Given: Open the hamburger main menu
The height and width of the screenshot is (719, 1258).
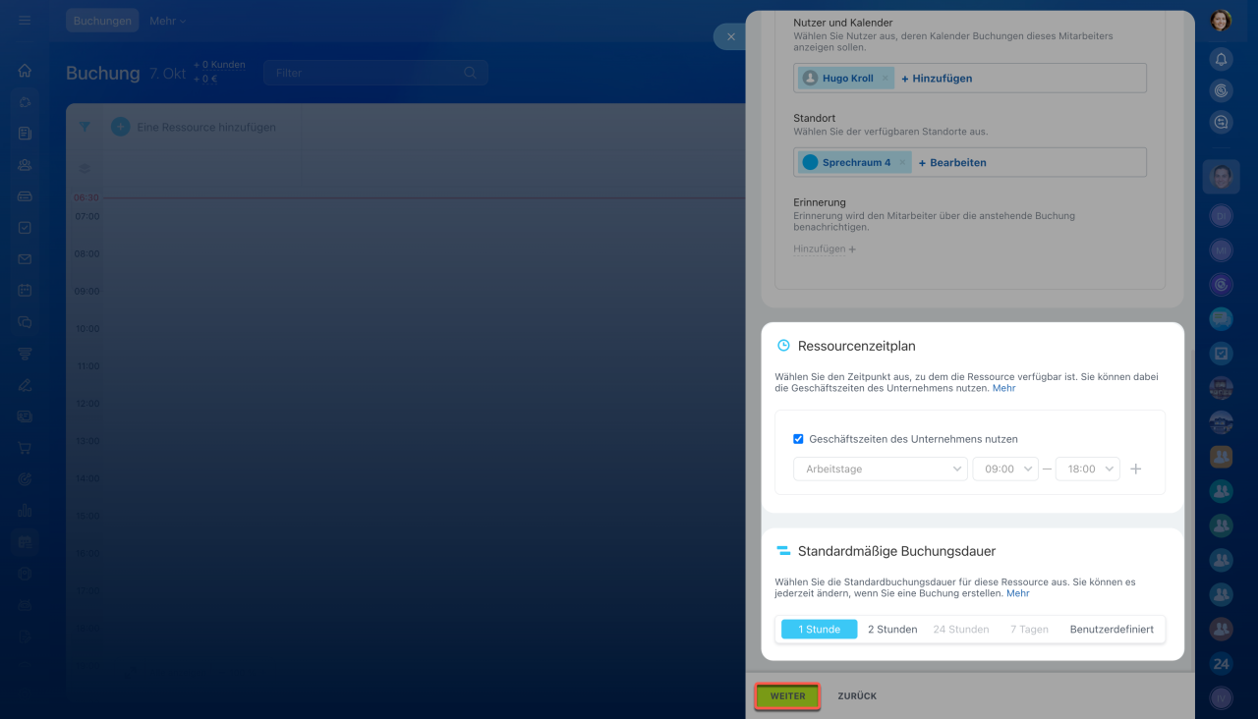Looking at the screenshot, I should [25, 21].
